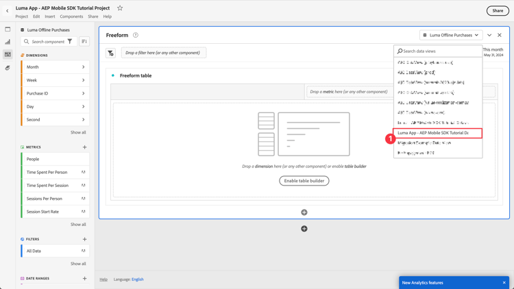This screenshot has height=289, width=514.
Task: Open the Project menu
Action: tap(22, 16)
